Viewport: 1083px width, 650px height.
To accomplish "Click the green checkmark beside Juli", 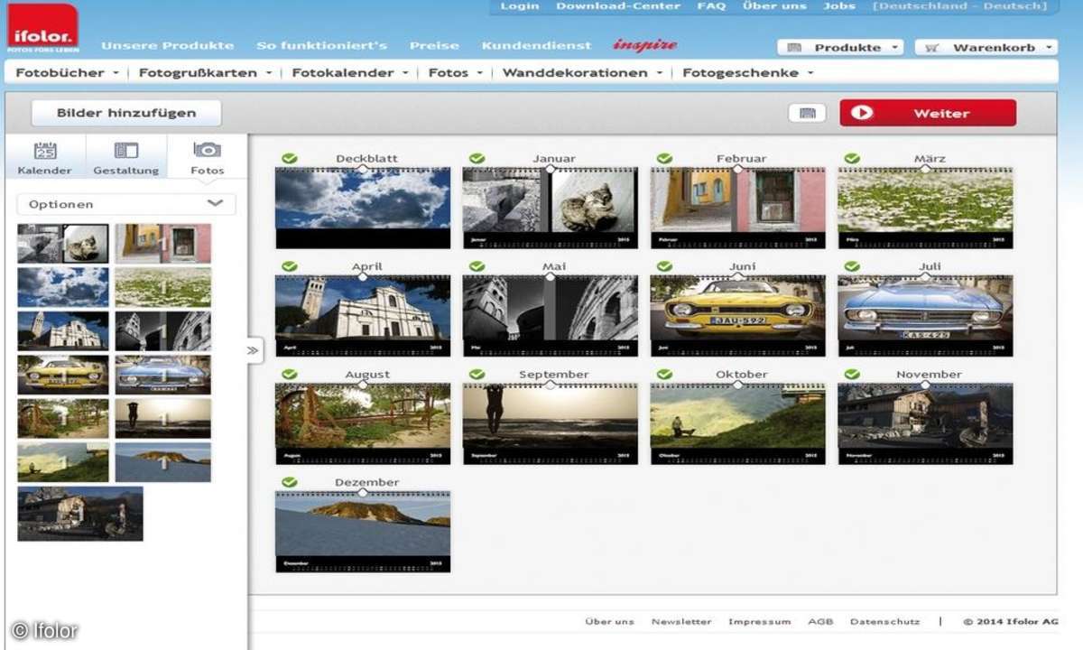I will (852, 266).
